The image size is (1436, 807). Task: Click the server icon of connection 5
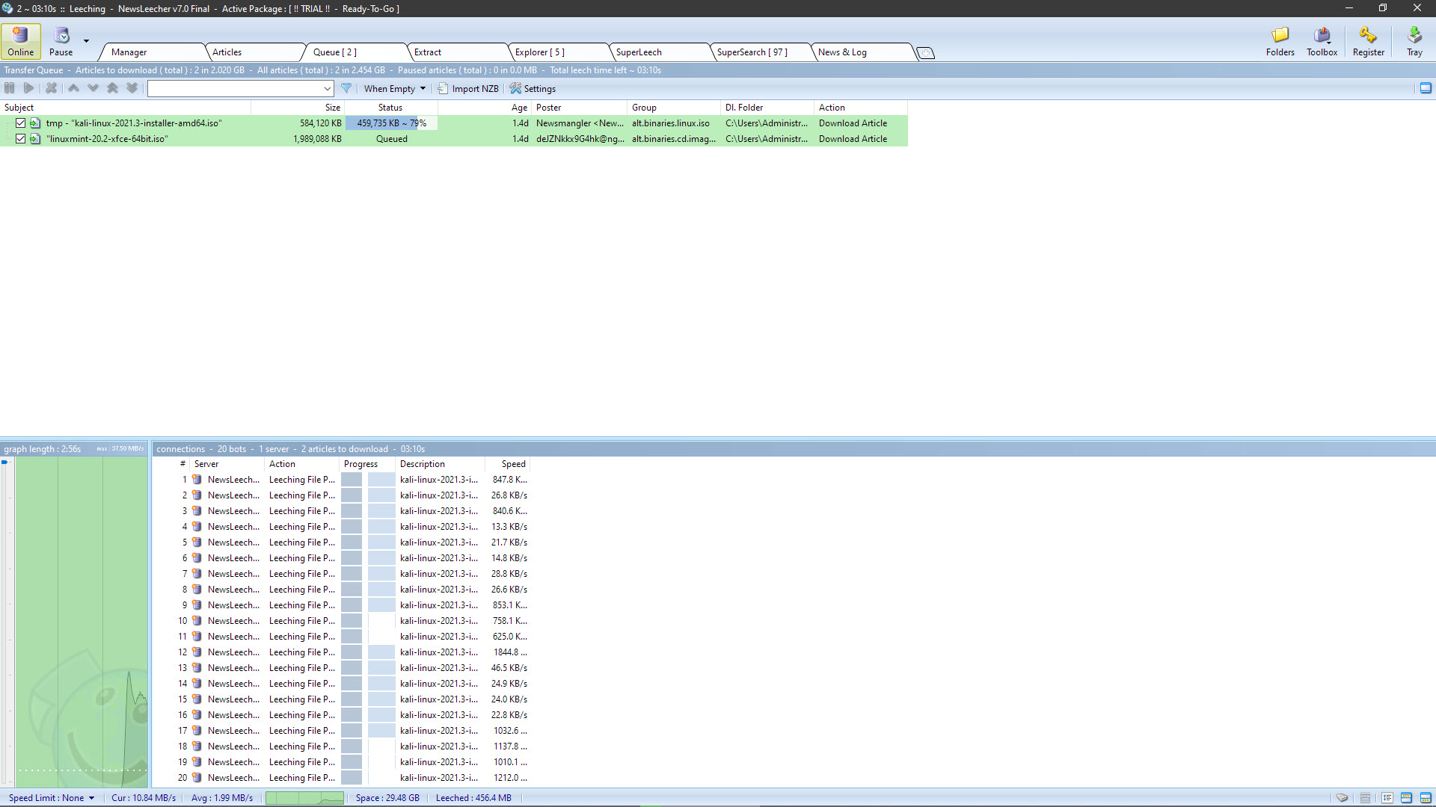[x=197, y=542]
